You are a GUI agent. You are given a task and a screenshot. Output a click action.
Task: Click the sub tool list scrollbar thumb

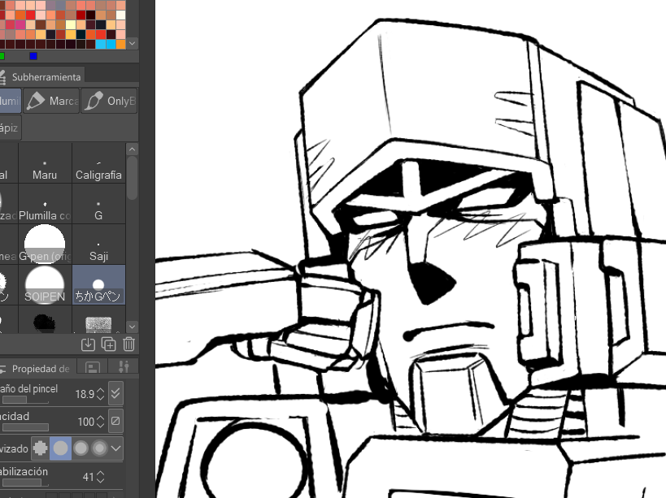[132, 178]
